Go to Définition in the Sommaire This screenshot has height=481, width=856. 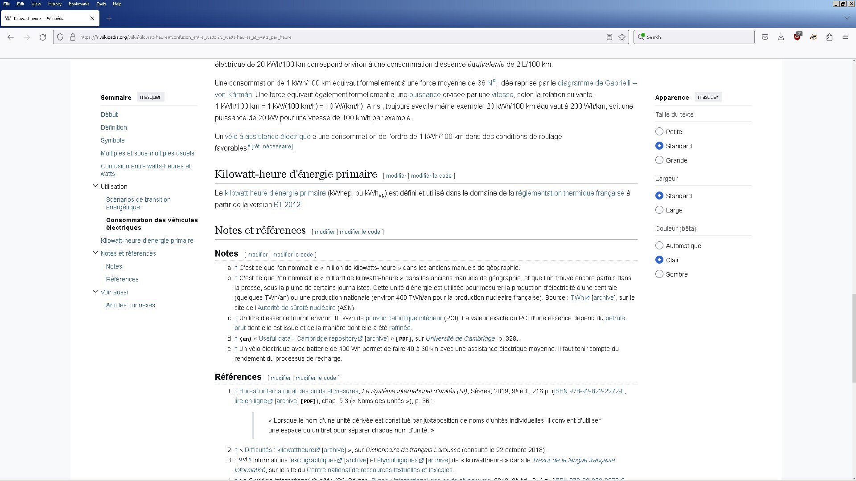click(114, 127)
